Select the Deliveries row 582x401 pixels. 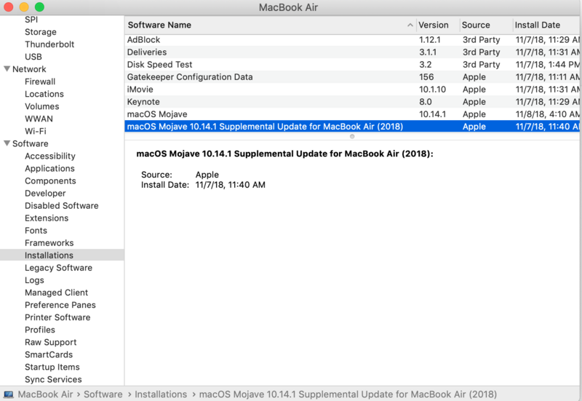[x=352, y=52]
